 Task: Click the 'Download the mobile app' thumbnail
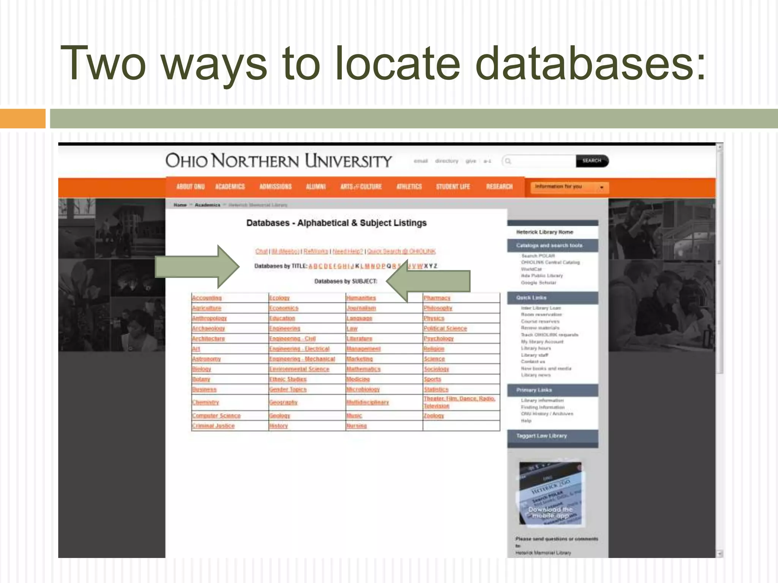[550, 493]
